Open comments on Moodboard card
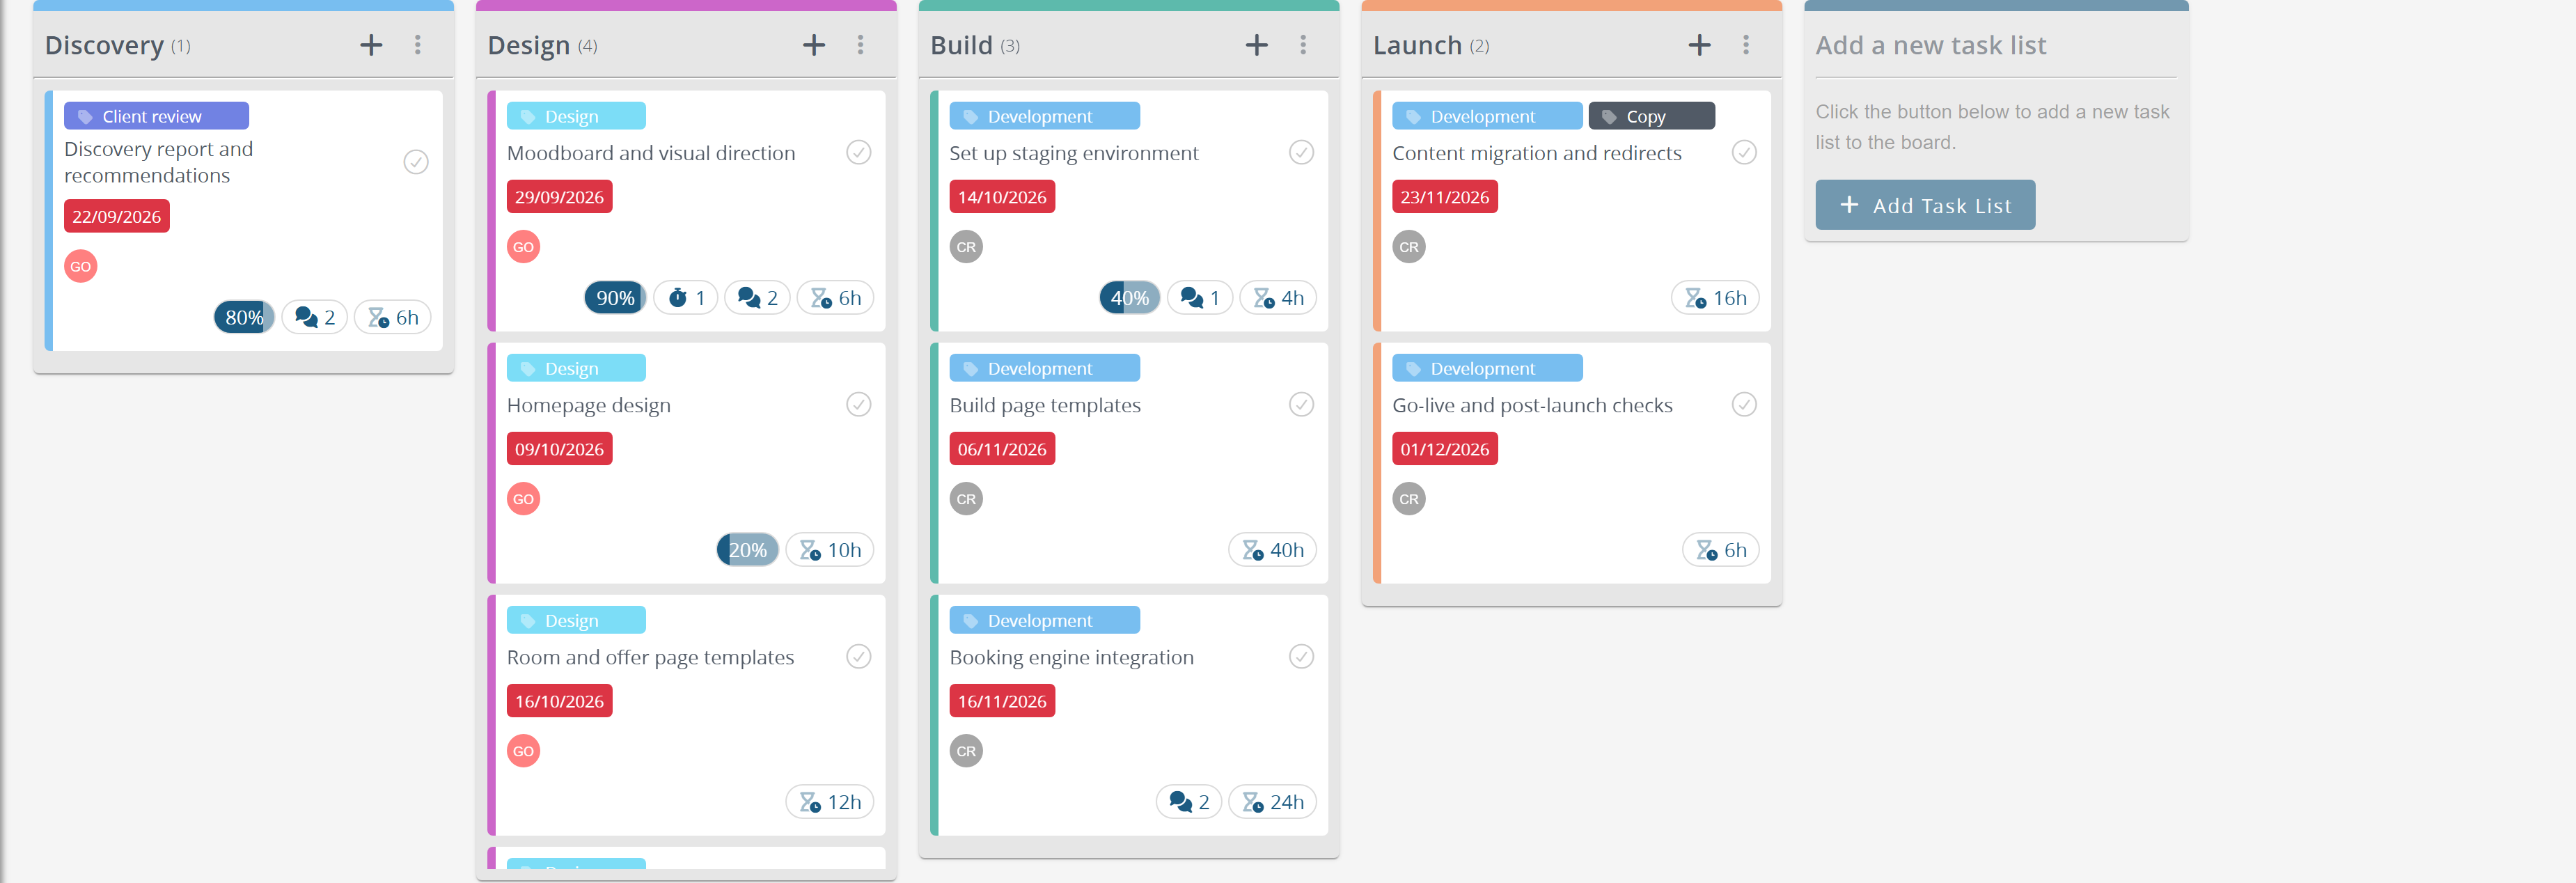The width and height of the screenshot is (2576, 883). pyautogui.click(x=757, y=297)
